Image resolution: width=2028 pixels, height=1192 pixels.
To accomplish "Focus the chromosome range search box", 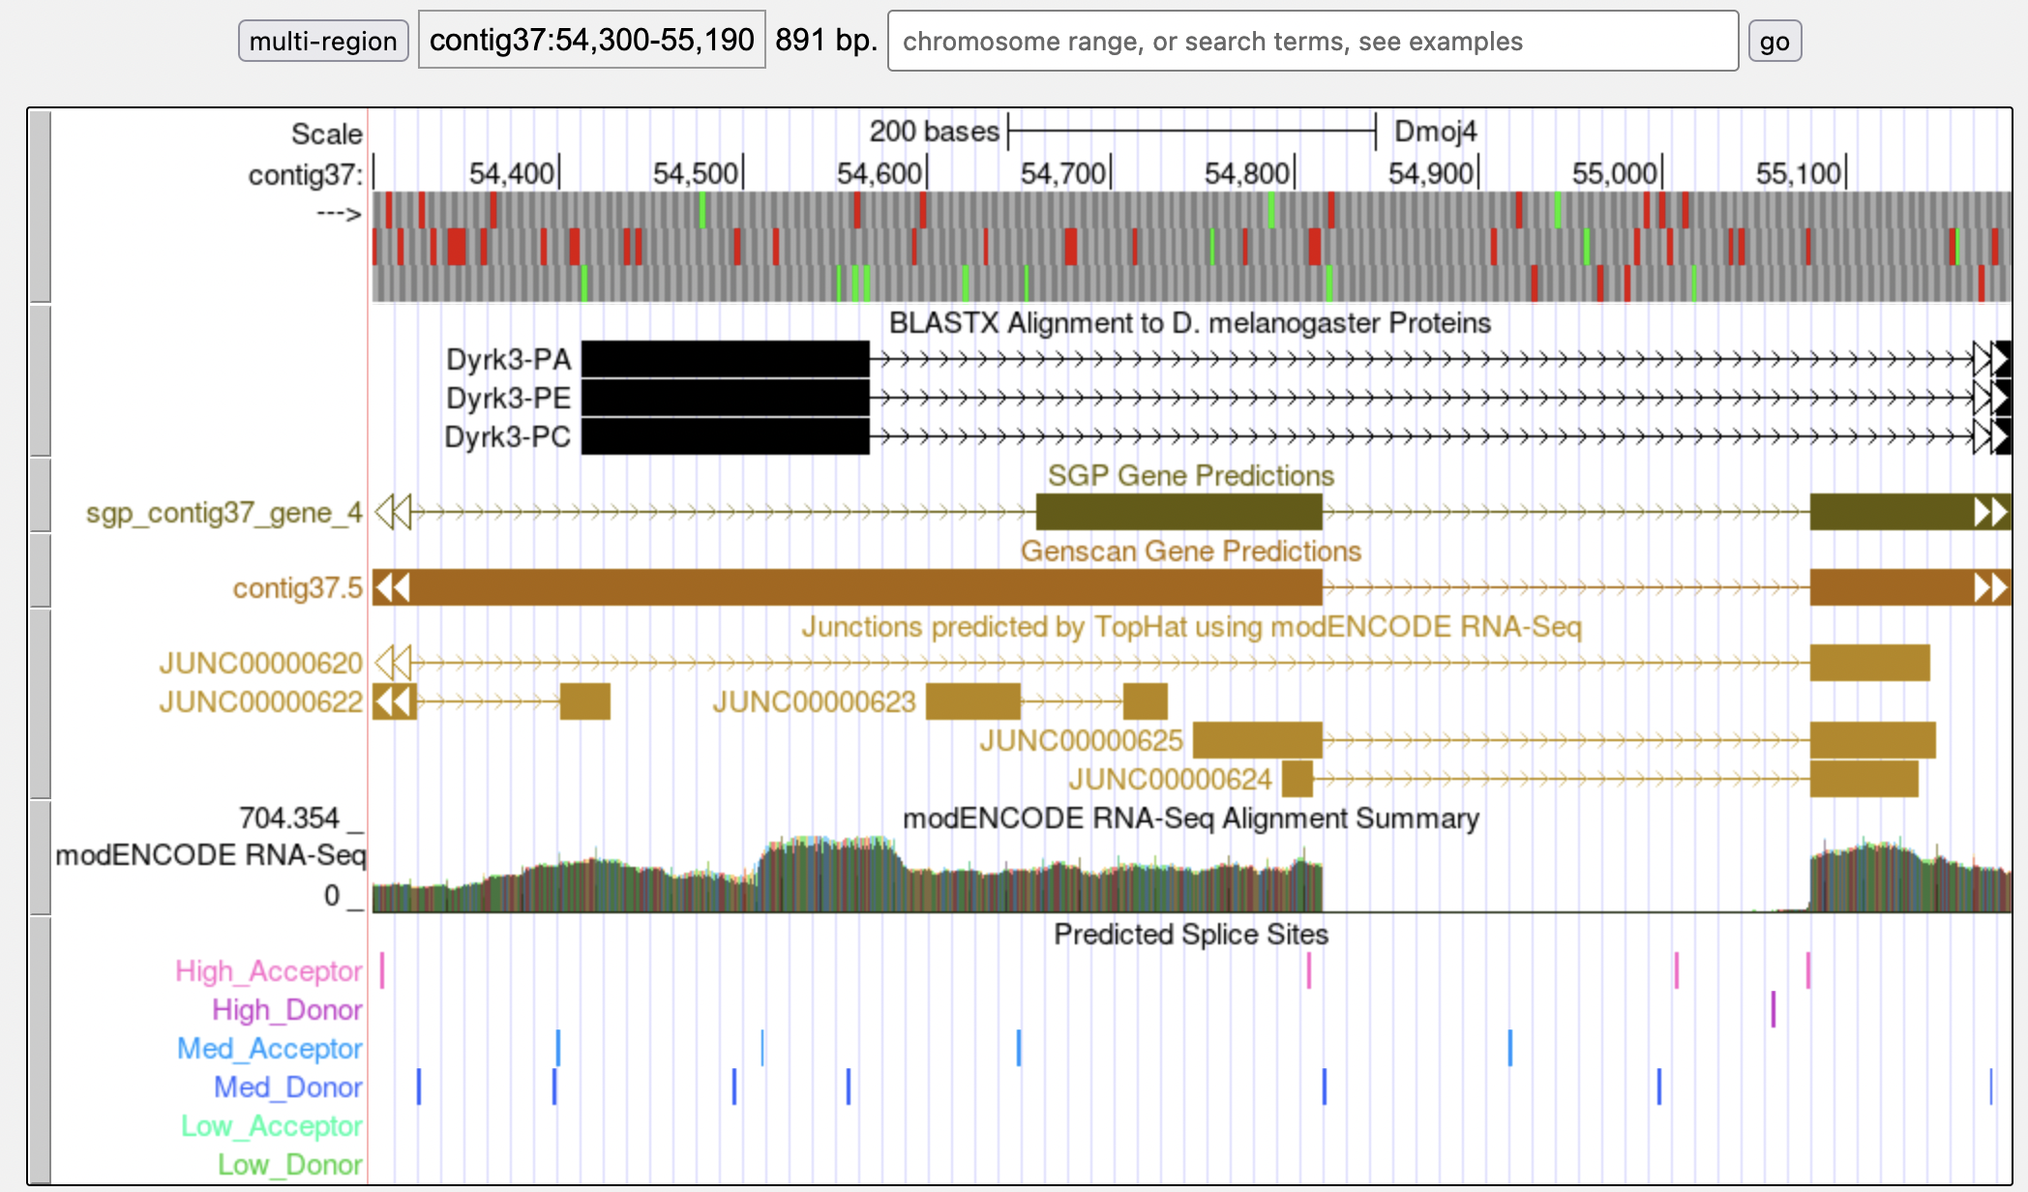I will [1313, 41].
